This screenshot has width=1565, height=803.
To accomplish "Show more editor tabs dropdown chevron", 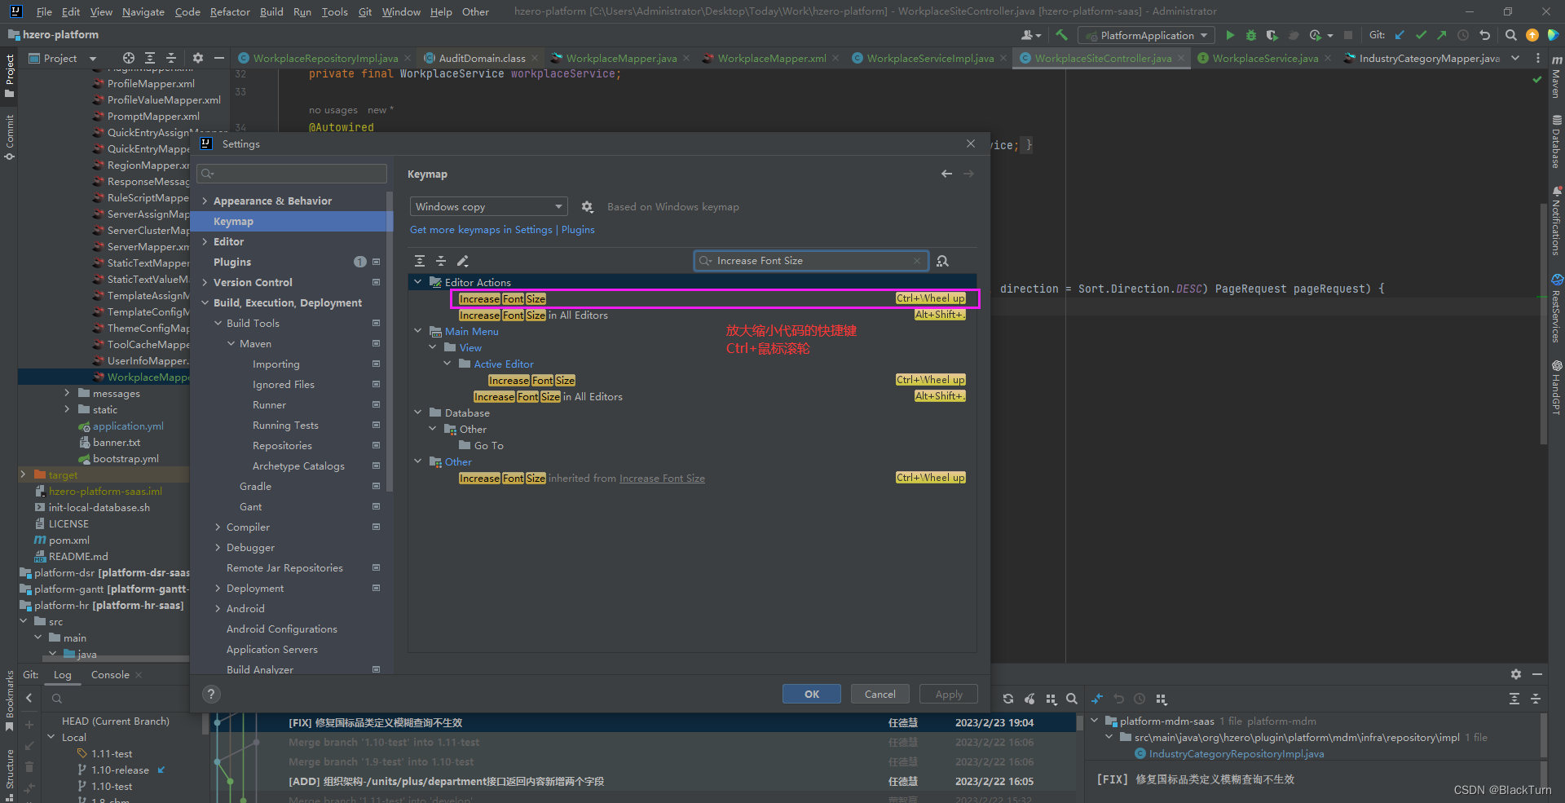I will (x=1515, y=58).
